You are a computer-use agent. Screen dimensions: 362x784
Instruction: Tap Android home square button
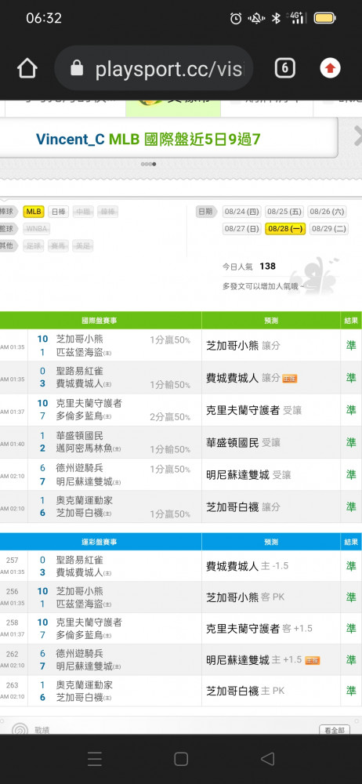pos(181,759)
